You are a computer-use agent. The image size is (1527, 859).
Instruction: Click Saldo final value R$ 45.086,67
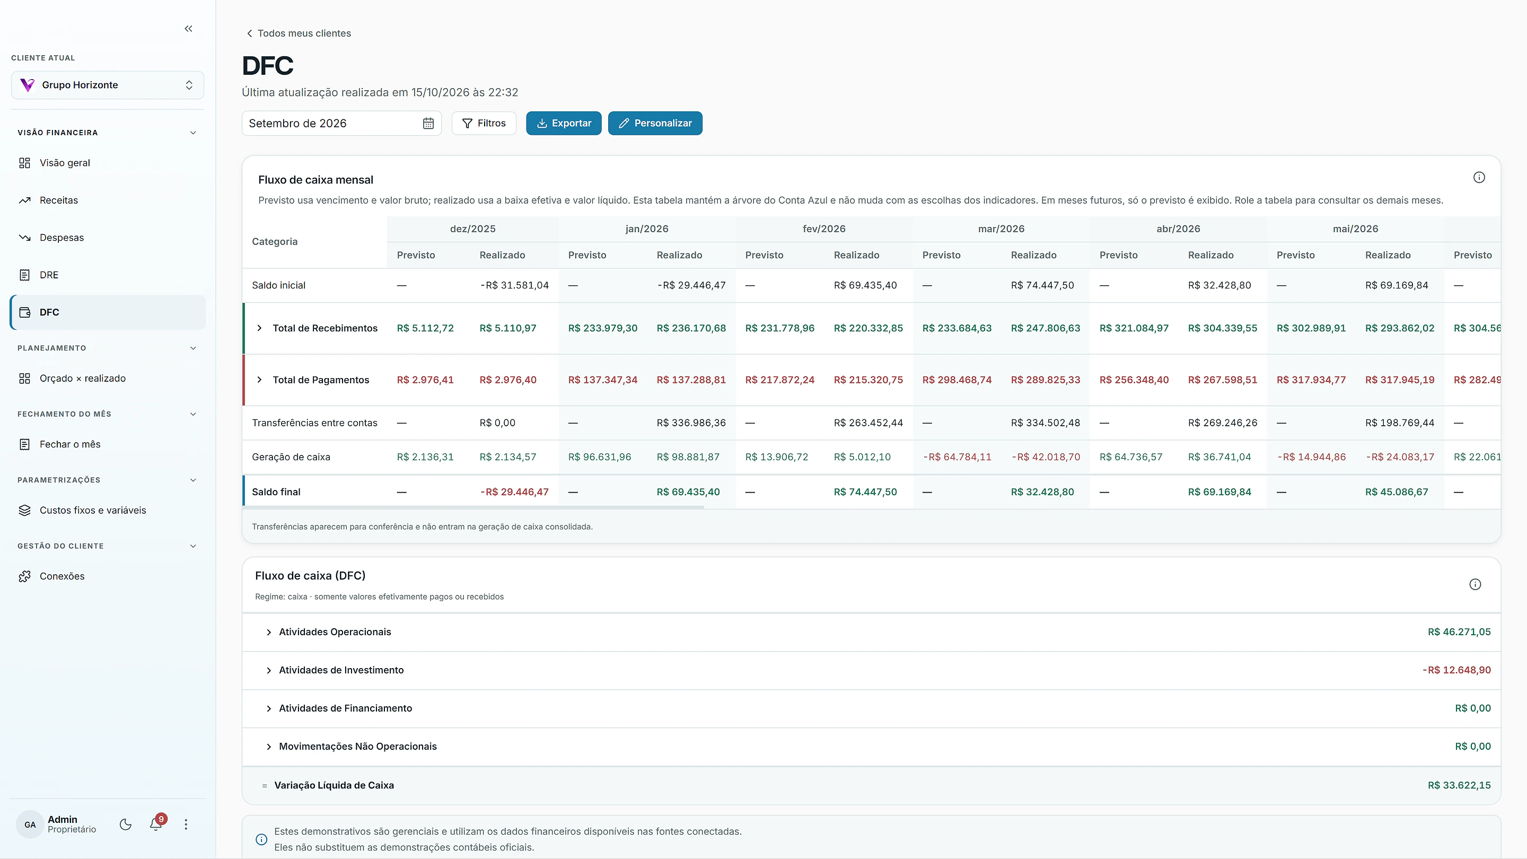[1397, 492]
